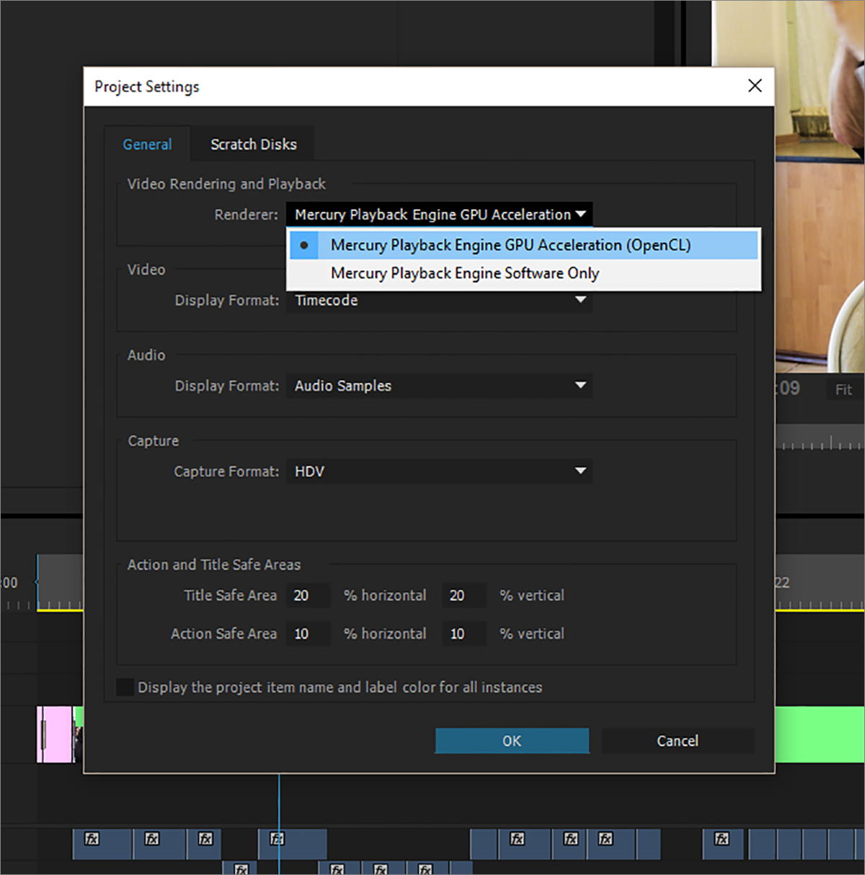Viewport: 865px width, 875px height.
Task: Select the green clip on the timeline right
Action: coord(820,734)
